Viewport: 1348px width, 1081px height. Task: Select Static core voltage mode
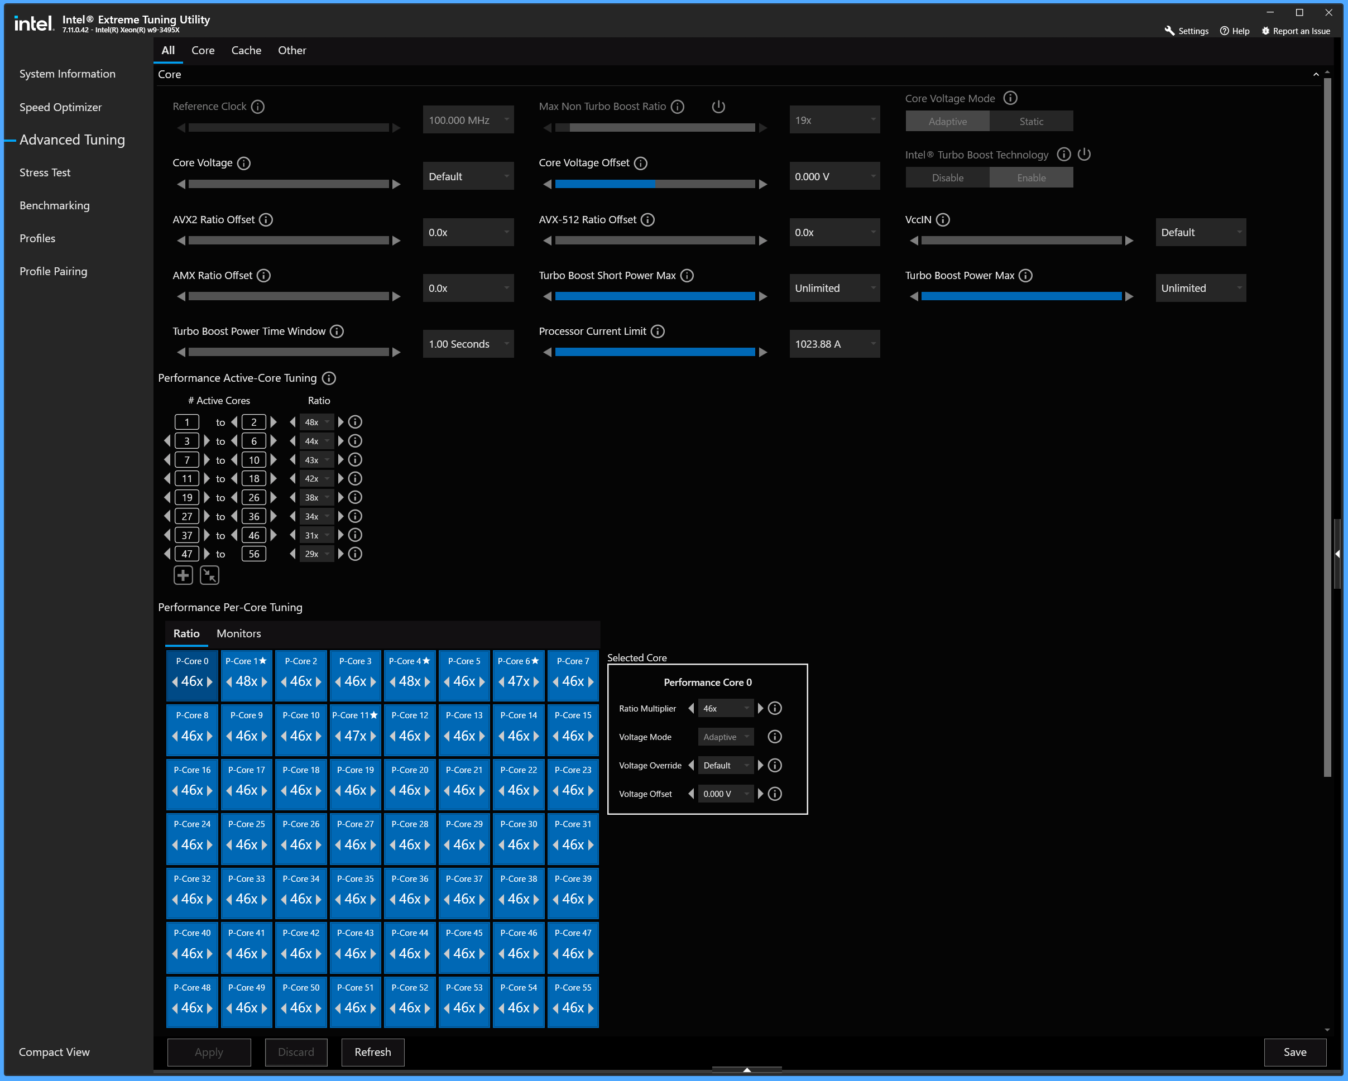click(x=1031, y=121)
